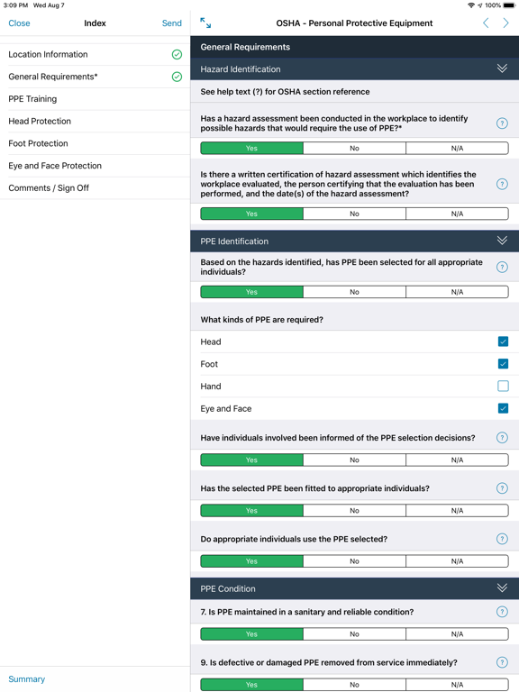
Task: Collapse the PPE Condition section
Action: click(x=502, y=588)
